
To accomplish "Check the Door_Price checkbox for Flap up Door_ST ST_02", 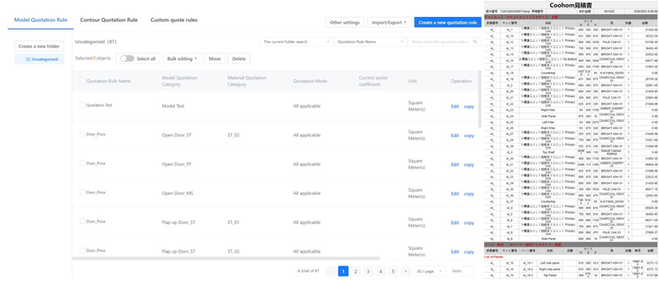I will pos(83,250).
